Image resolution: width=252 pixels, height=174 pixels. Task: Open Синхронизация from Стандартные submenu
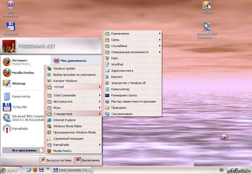point(132,114)
